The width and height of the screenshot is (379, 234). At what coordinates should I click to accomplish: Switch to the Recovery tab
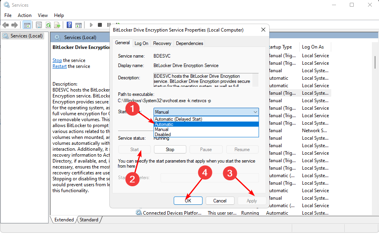pyautogui.click(x=162, y=43)
